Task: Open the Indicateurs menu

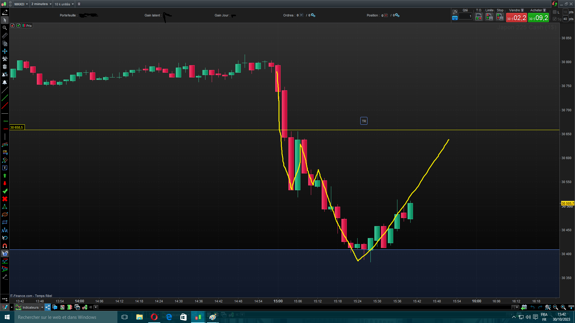Action: pyautogui.click(x=30, y=307)
